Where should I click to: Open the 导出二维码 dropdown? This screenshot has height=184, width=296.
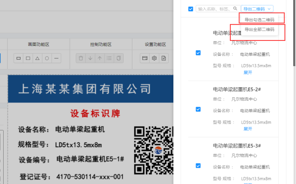tap(258, 9)
